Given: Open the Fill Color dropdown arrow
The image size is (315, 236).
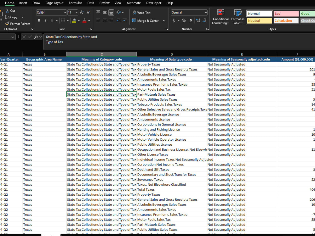Looking at the screenshot, I should [79, 21].
